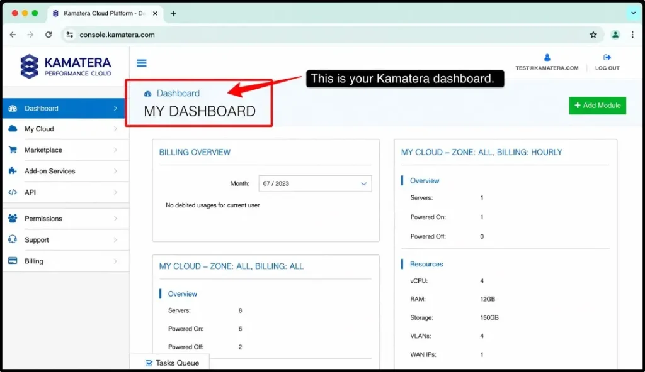
Task: Close the Kamatera Cloud Platform tab
Action: pyautogui.click(x=155, y=13)
